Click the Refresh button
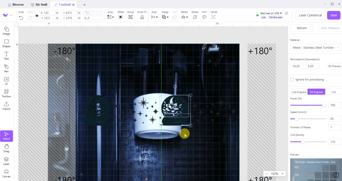The image size is (342, 181). click(301, 28)
